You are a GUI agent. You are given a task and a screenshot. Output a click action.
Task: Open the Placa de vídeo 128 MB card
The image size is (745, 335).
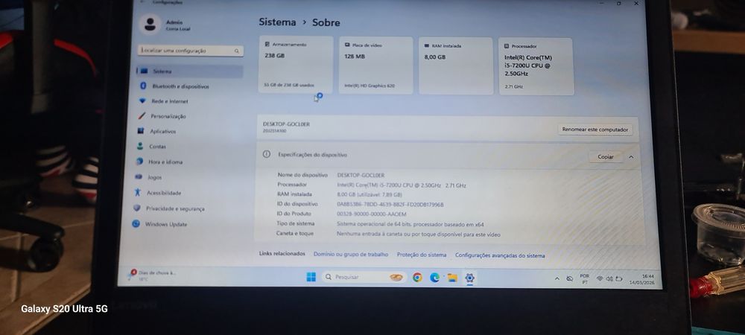(x=375, y=65)
